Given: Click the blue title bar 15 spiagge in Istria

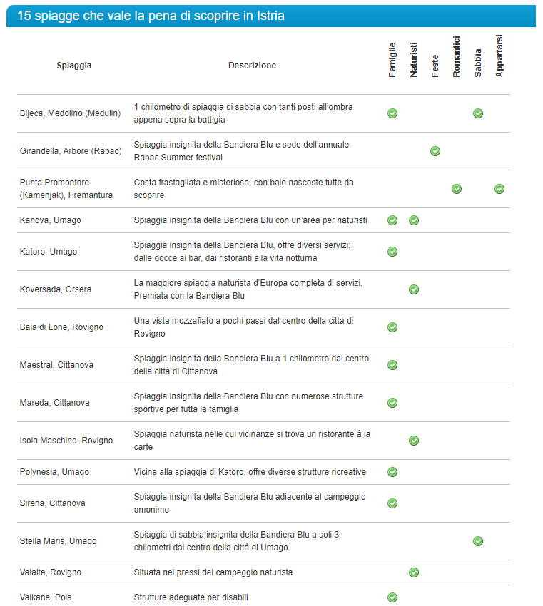Looking at the screenshot, I should (271, 16).
